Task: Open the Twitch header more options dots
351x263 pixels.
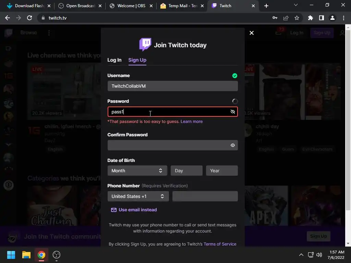Action: (49, 33)
